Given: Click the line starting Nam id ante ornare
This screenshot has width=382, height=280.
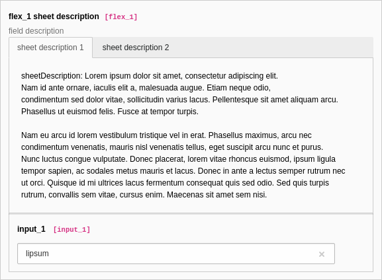Looking at the screenshot, I should coord(146,88).
